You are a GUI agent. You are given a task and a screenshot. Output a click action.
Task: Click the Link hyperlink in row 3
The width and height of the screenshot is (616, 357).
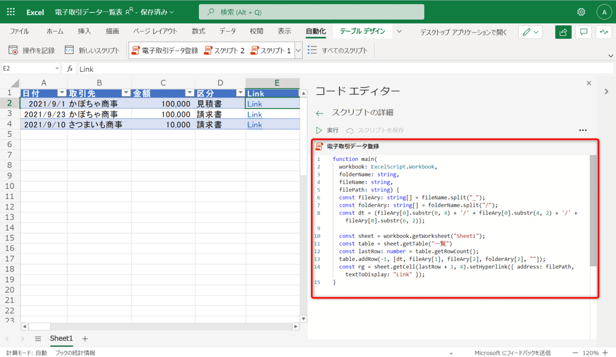tap(255, 114)
